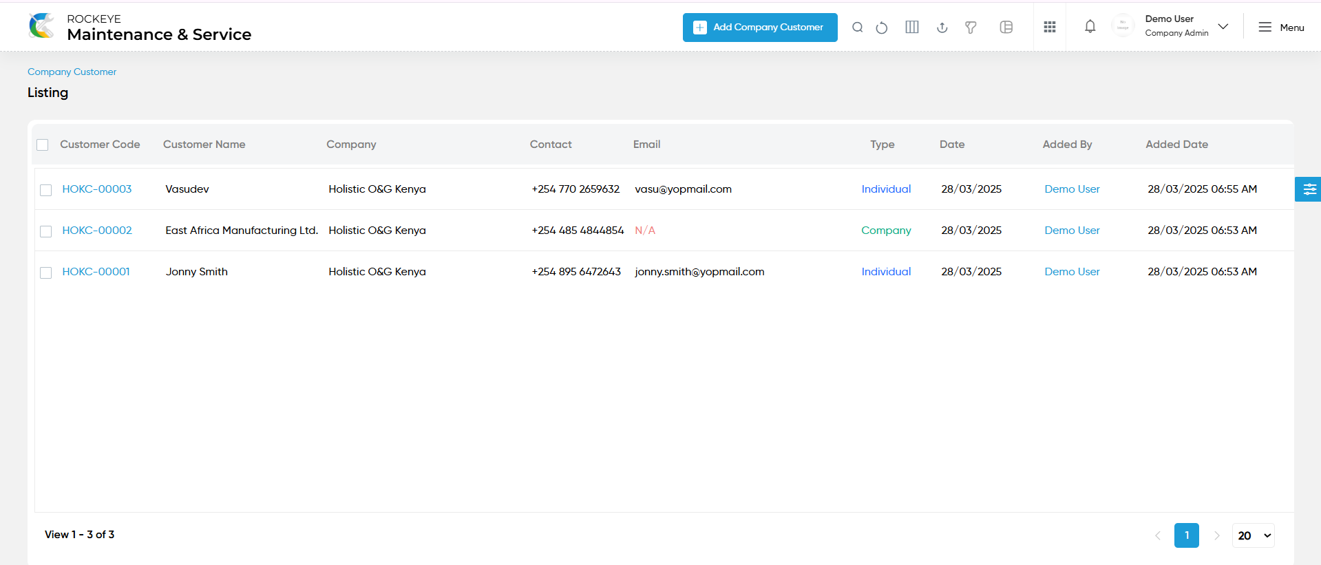Click View 1 - 3 of 3 text
Image resolution: width=1321 pixels, height=565 pixels.
(80, 535)
